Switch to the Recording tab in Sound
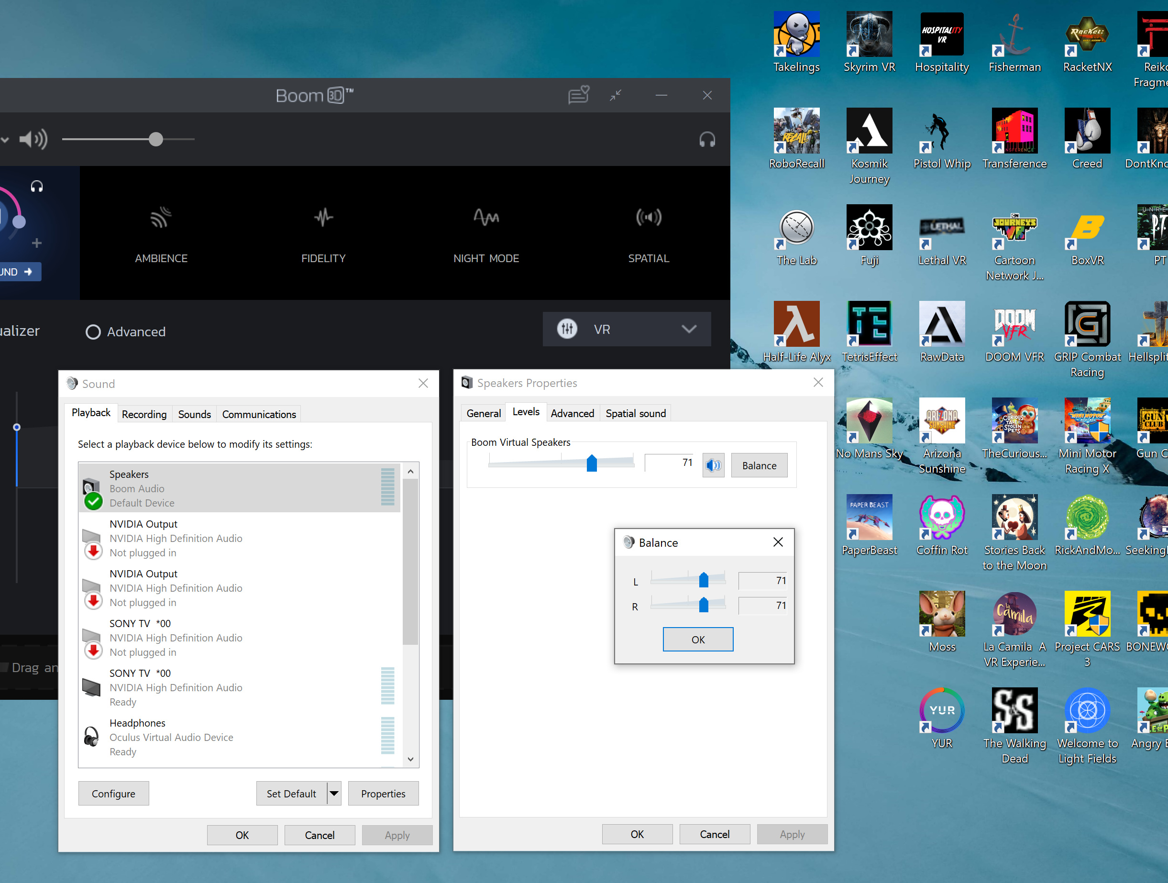This screenshot has height=883, width=1168. coord(144,414)
